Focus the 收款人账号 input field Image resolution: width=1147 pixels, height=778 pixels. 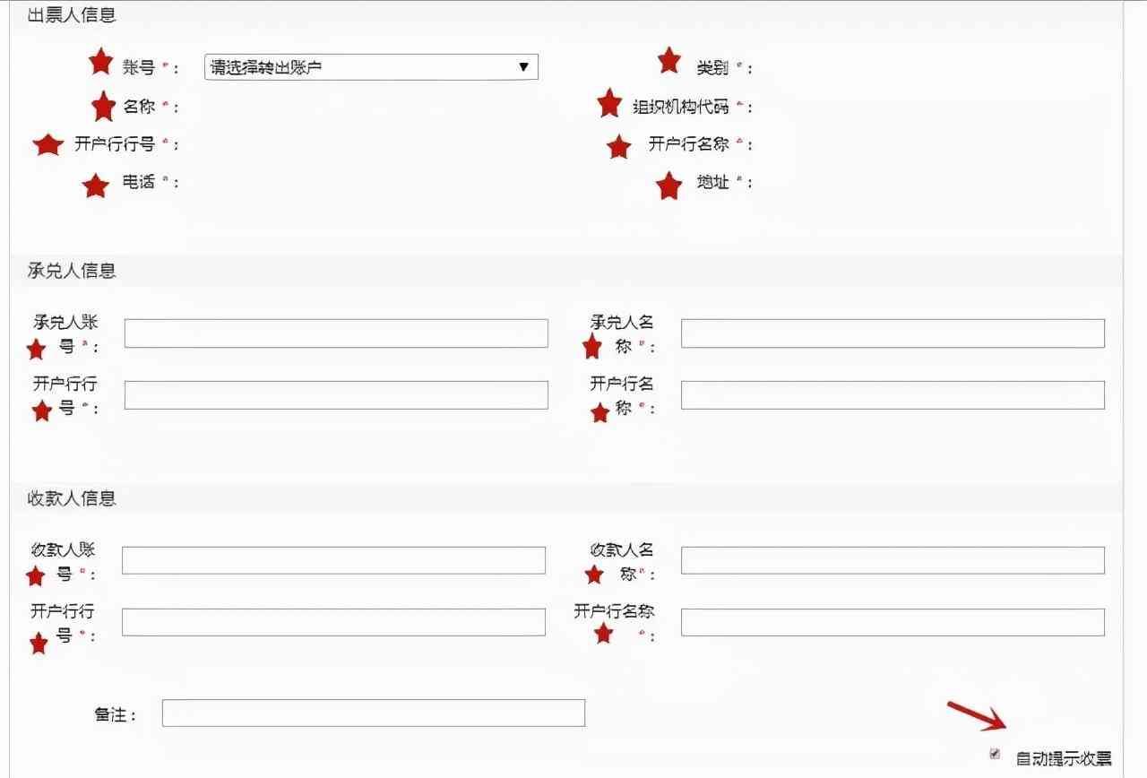coord(334,559)
